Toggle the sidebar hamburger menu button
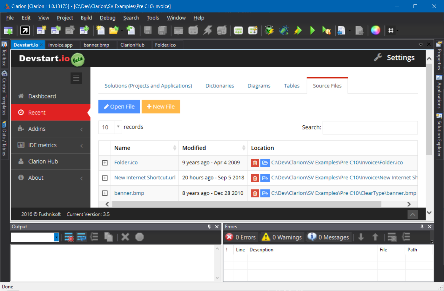Screen dimensions: 444x291 [x=76, y=78]
